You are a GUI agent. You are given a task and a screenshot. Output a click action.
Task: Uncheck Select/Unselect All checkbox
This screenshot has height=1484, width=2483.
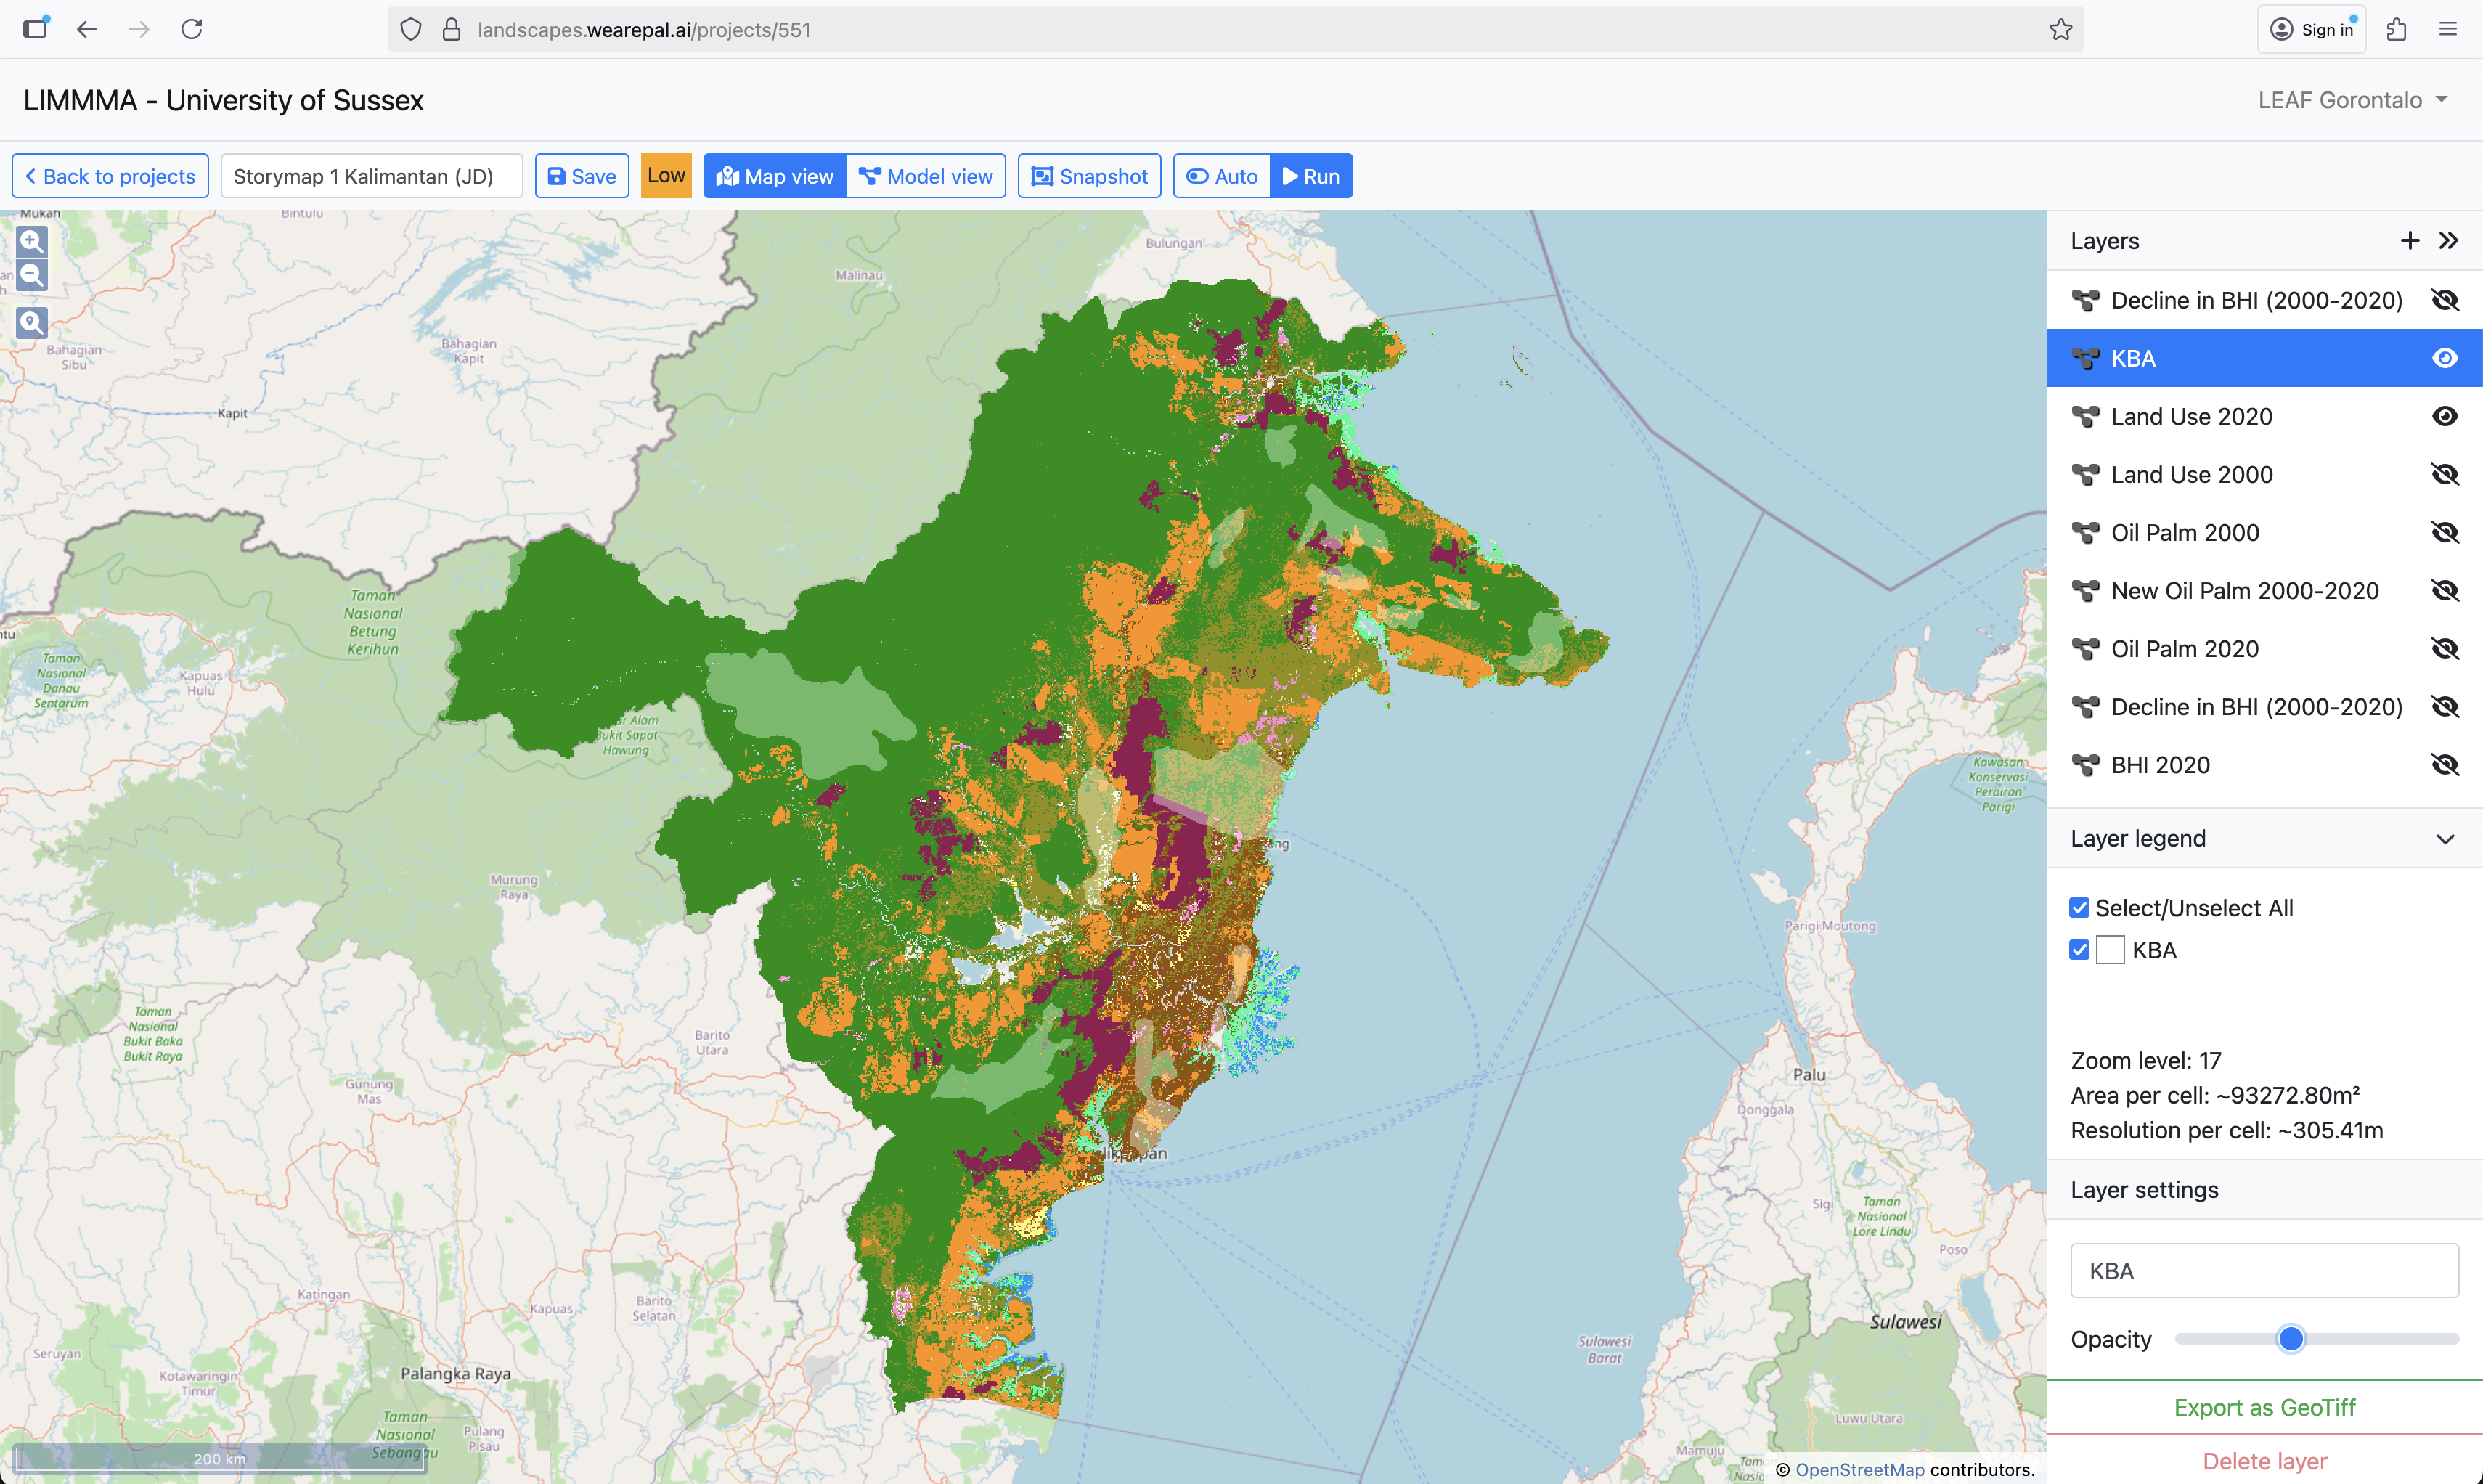(x=2079, y=908)
